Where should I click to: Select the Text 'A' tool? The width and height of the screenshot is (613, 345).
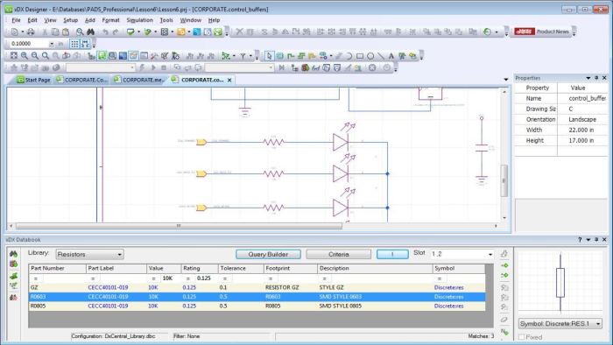391,56
